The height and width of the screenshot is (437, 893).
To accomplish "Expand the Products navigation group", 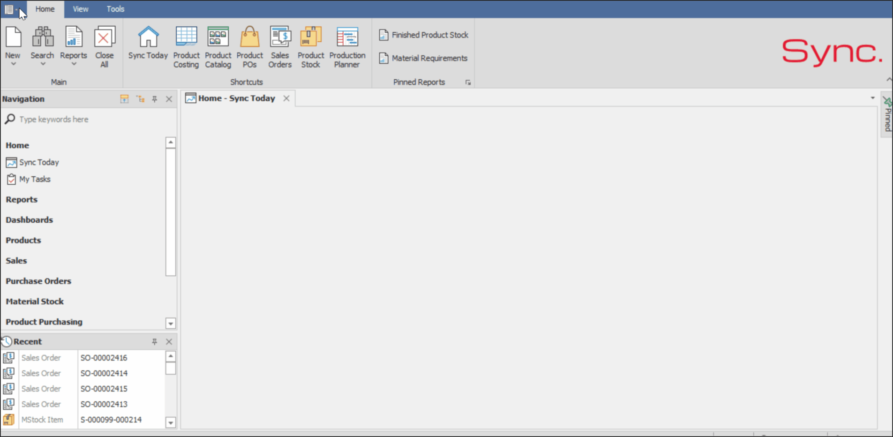I will point(23,240).
